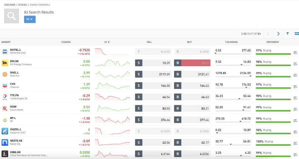Viewport: 299px width, 159px height.
Task: Click the Exxon-Mobil logo icon
Action: (x=5, y=108)
